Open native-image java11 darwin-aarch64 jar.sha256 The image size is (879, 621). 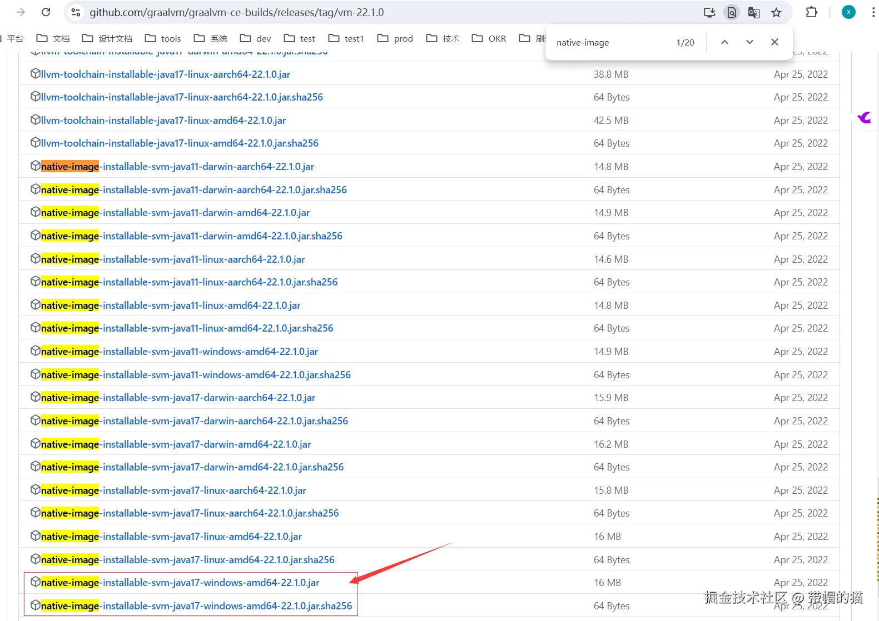coord(194,190)
